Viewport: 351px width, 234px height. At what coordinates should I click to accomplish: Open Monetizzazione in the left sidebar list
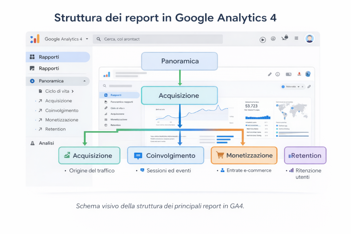pos(62,120)
